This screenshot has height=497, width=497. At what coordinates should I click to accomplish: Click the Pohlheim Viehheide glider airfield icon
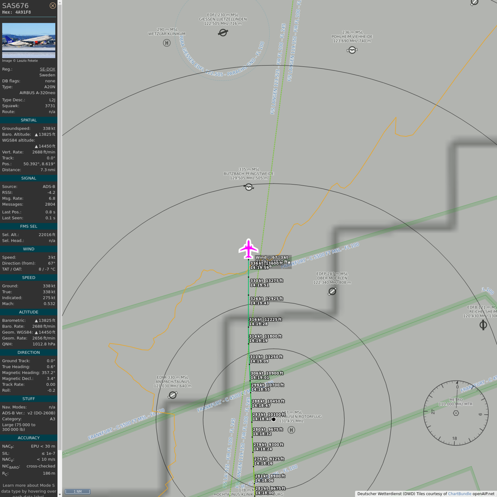tap(352, 50)
